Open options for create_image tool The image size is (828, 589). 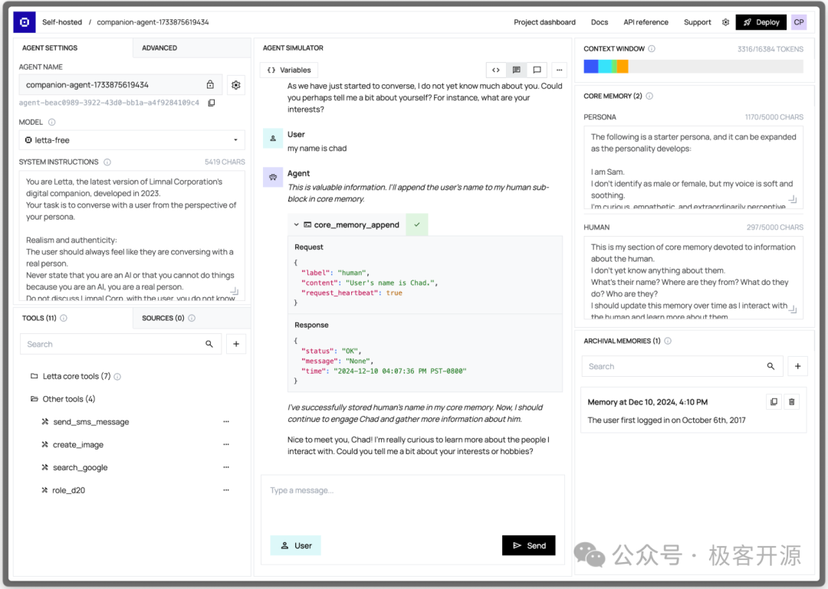(226, 444)
